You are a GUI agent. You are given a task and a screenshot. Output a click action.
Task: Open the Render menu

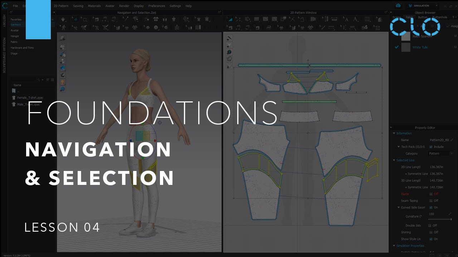click(x=124, y=6)
